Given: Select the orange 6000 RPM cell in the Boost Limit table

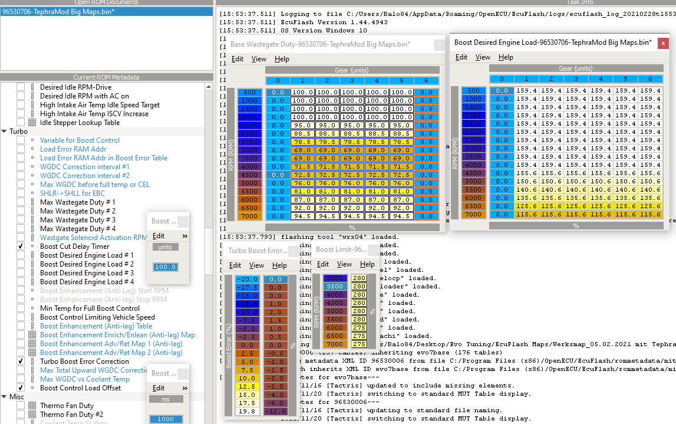Looking at the screenshot, I should tap(334, 328).
